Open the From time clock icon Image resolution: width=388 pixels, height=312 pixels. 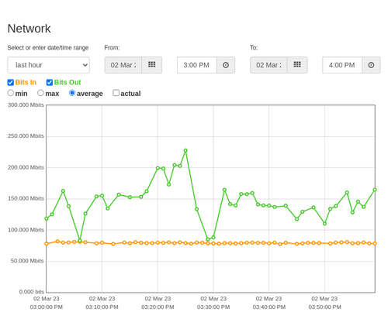[x=226, y=65]
